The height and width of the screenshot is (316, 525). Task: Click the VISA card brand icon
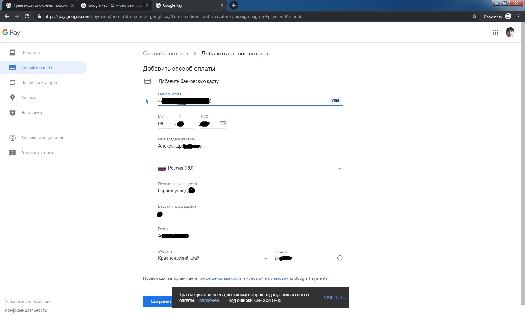[335, 101]
